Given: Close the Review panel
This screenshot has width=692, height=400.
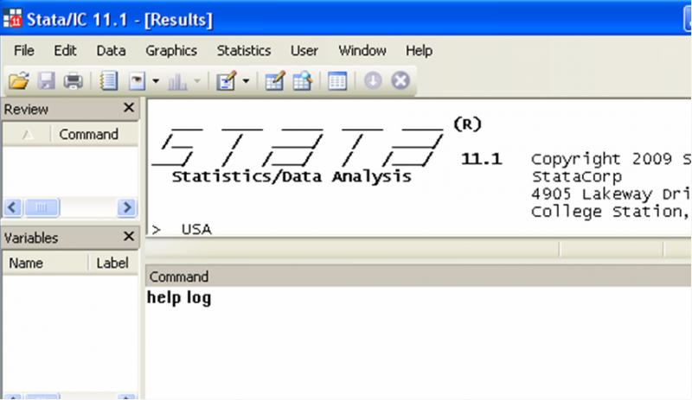Looking at the screenshot, I should coord(128,108).
